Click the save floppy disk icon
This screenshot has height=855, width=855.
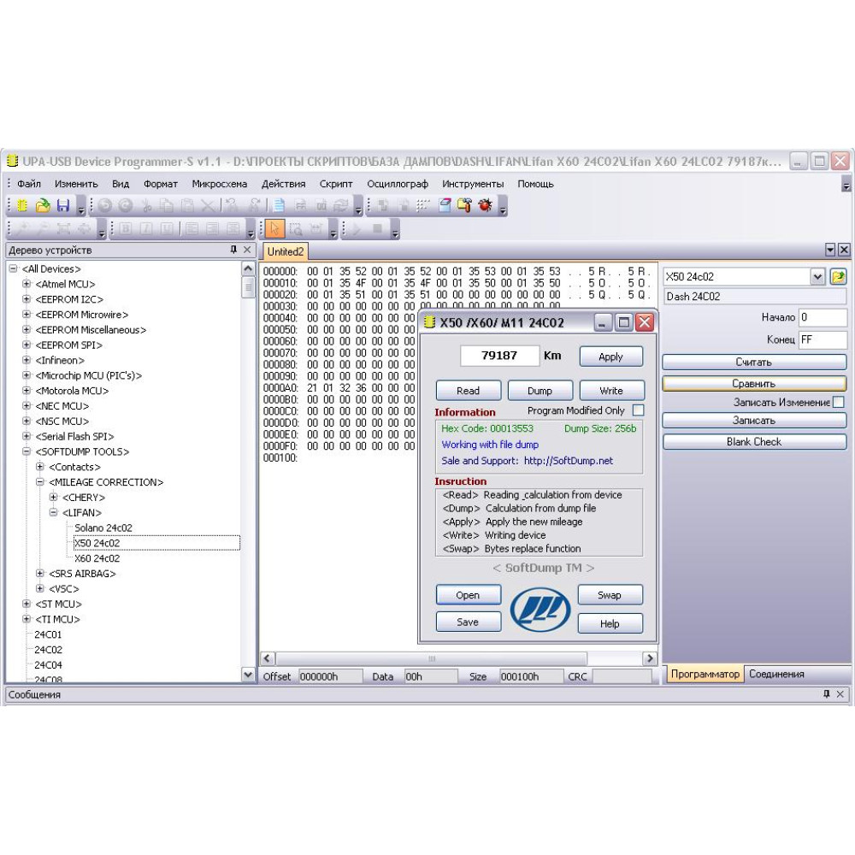pyautogui.click(x=63, y=205)
